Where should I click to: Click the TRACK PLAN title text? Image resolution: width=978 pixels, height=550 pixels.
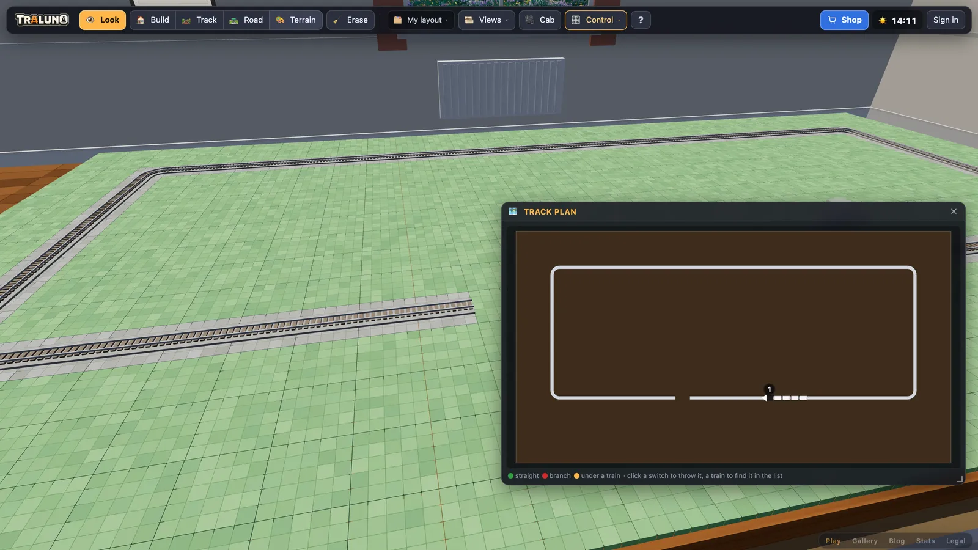[x=550, y=212]
